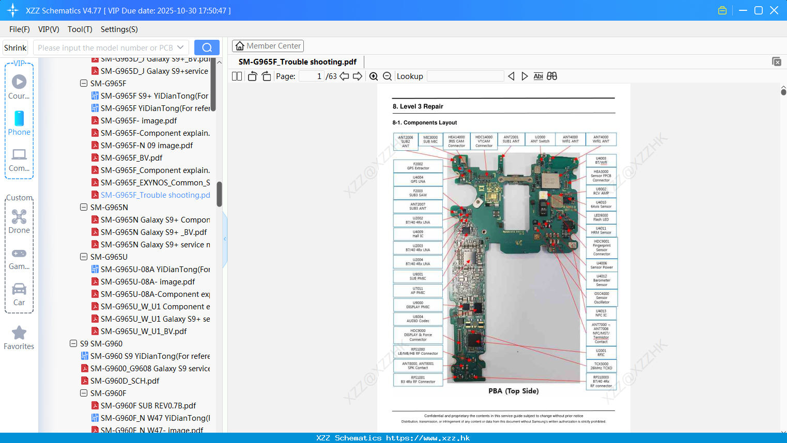The width and height of the screenshot is (787, 443).
Task: Click the file tree vertical scrollbar thumb
Action: 219,194
